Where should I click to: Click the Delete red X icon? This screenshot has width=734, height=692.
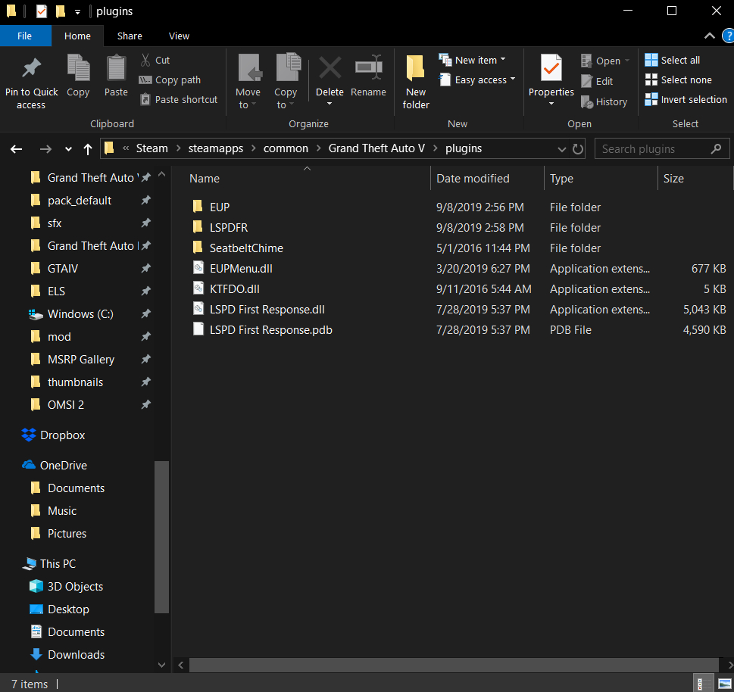click(330, 68)
